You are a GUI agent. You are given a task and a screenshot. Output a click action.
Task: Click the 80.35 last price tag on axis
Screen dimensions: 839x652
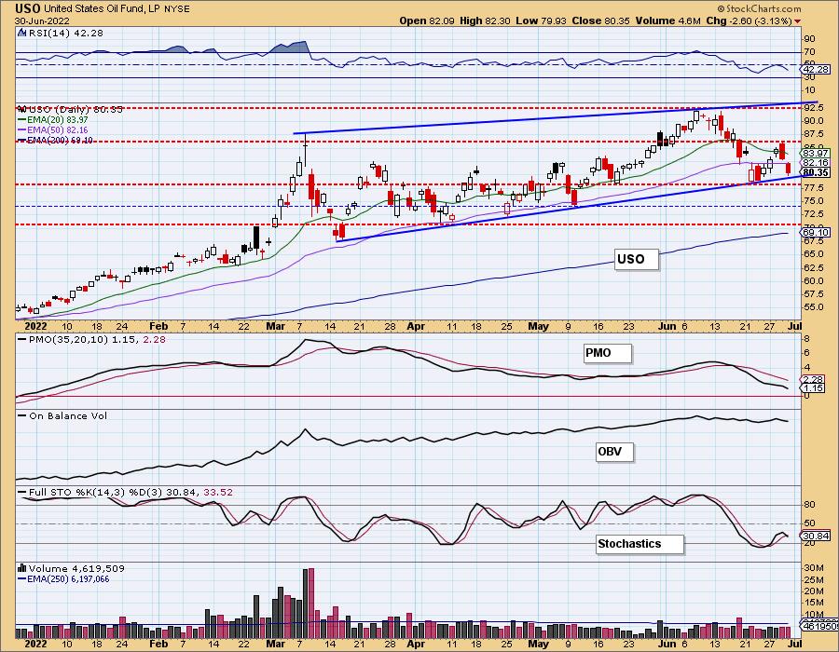coord(817,172)
